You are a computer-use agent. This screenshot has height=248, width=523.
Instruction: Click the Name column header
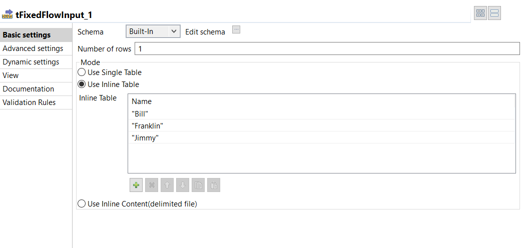point(142,101)
